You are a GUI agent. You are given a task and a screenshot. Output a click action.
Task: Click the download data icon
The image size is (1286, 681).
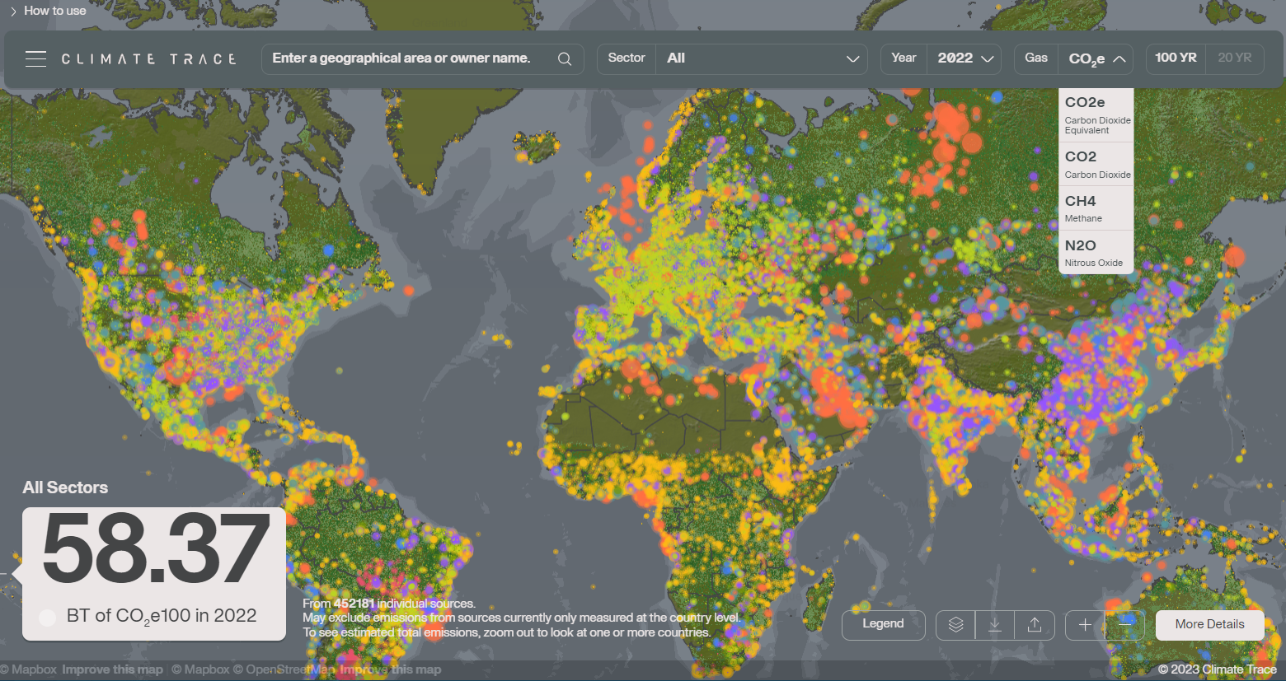point(995,625)
